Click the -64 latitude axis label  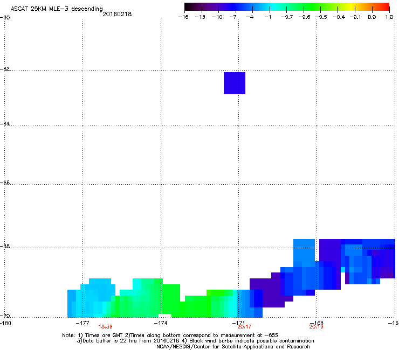[5, 123]
